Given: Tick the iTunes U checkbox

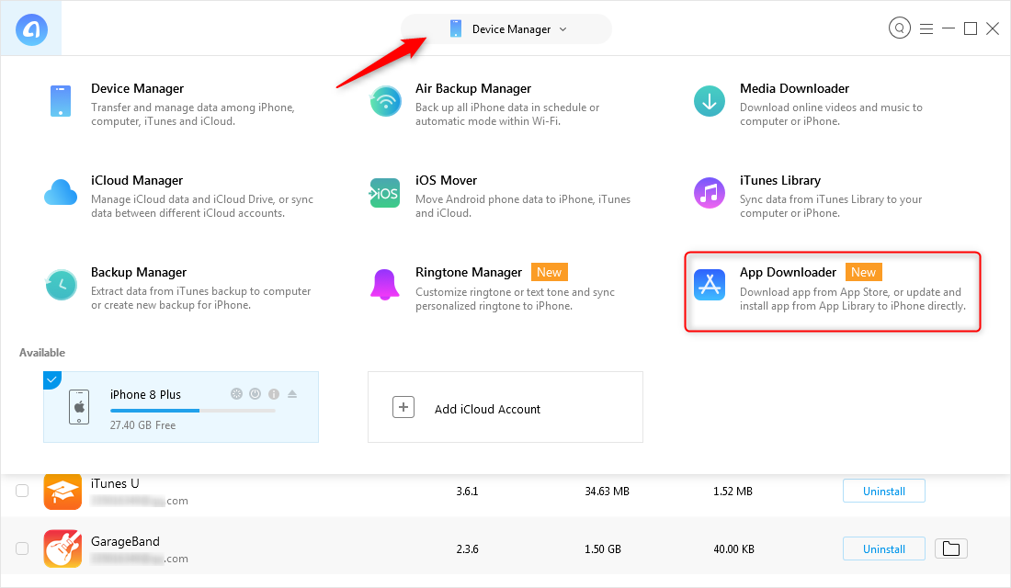Looking at the screenshot, I should coord(22,491).
